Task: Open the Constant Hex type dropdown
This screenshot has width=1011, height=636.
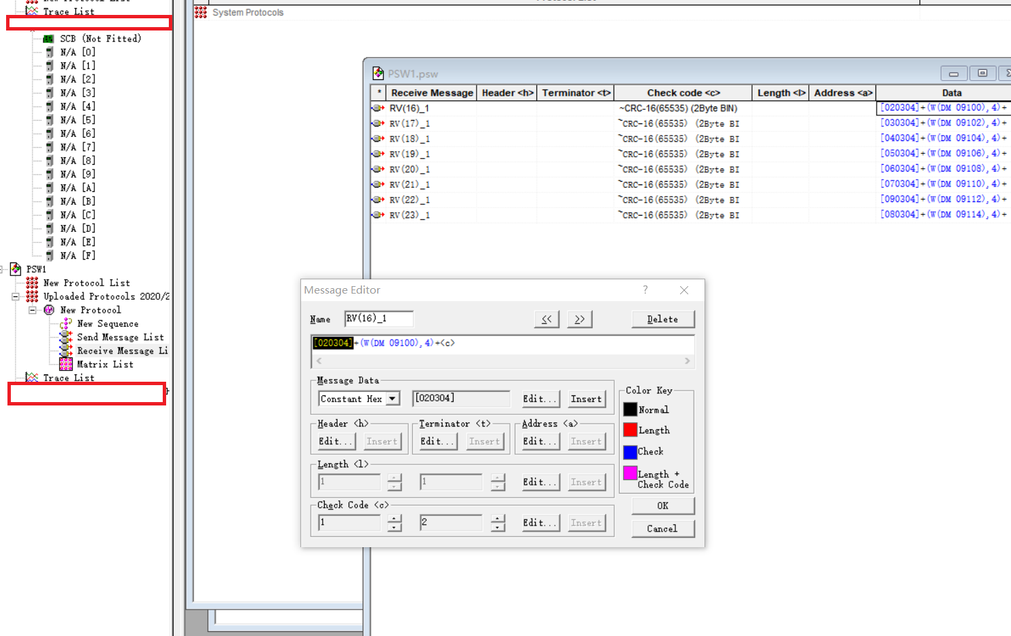Action: pyautogui.click(x=393, y=399)
